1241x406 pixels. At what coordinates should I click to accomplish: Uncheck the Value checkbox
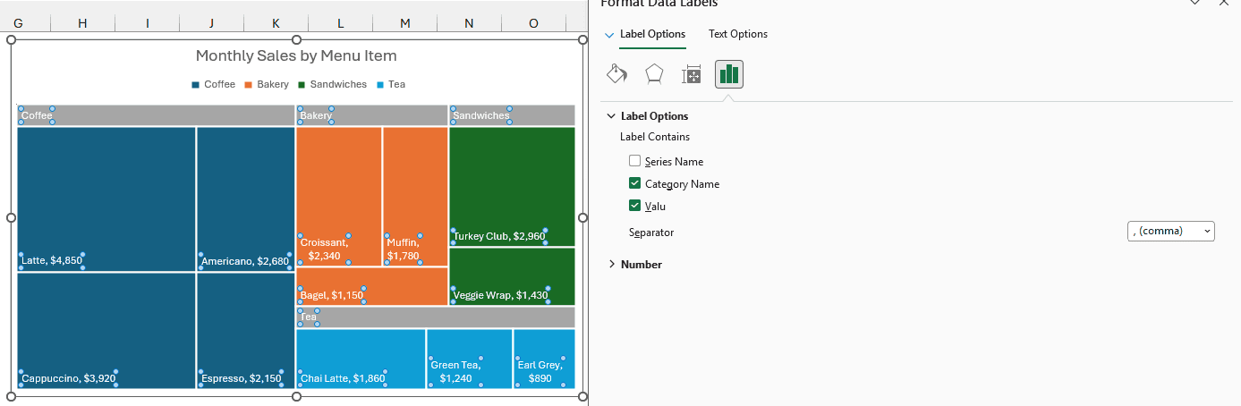click(x=634, y=206)
